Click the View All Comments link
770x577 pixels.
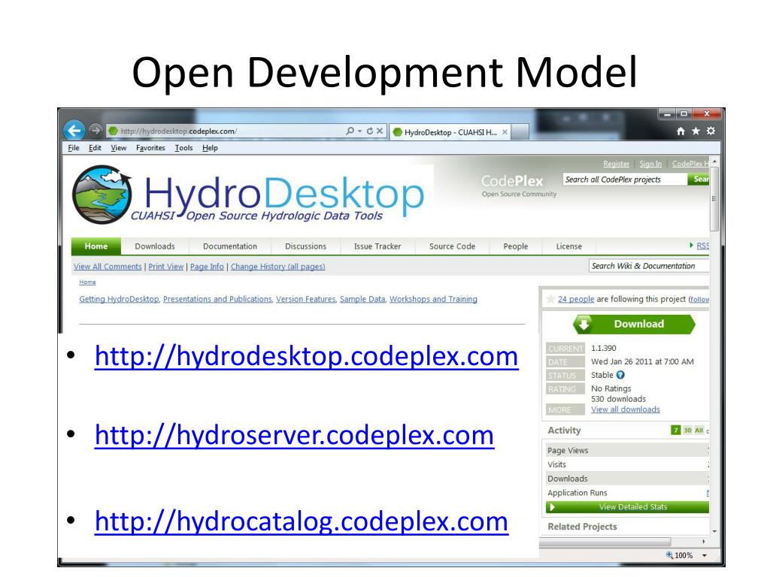[x=108, y=267]
